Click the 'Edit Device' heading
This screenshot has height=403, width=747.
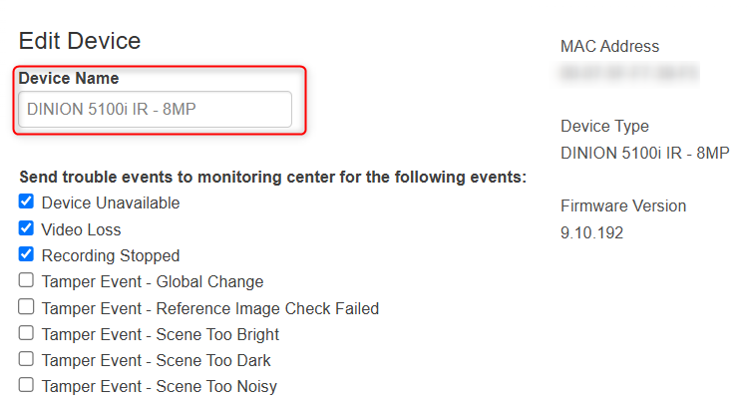click(80, 41)
